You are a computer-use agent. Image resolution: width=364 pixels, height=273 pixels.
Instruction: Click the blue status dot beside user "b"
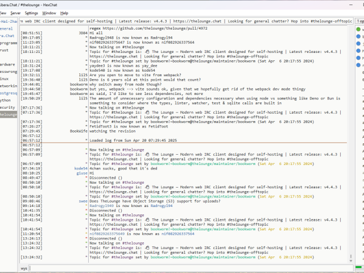359,36
